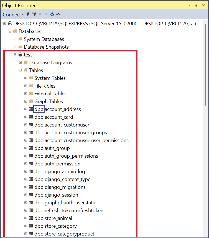Click the dbo.django_admin_log table icon
Viewport: 209px width, 238px height.
[31, 171]
